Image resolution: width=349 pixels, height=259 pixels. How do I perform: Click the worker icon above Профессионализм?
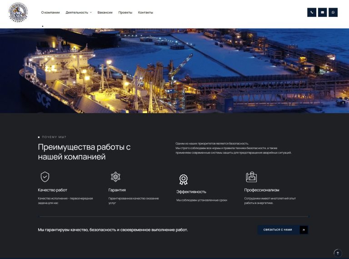[251, 177]
